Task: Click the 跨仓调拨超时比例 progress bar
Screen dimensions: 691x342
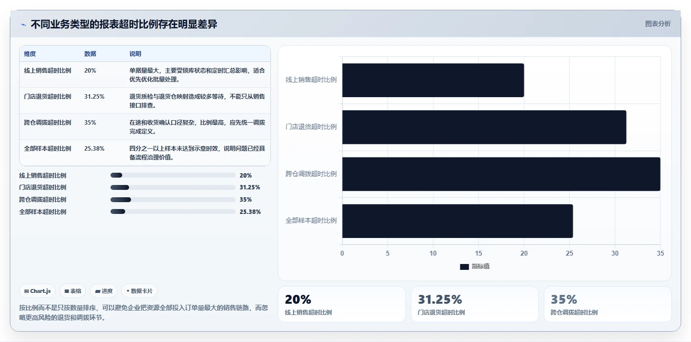Action: point(173,200)
